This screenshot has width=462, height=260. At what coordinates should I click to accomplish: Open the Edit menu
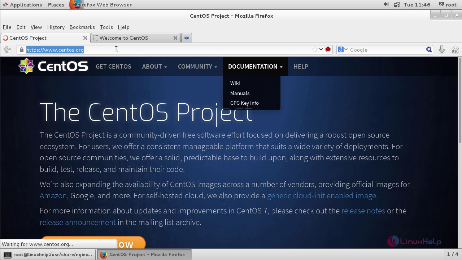(21, 27)
